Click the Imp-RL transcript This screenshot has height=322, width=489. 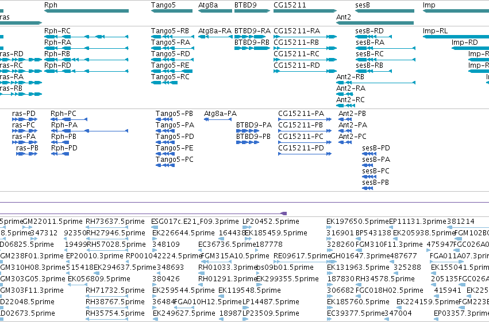pyautogui.click(x=456, y=37)
